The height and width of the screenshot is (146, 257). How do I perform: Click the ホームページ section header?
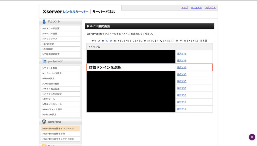pos(60,61)
